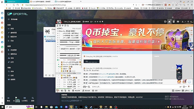The image size is (194, 109).
Task: Click the member count icon in channel header
Action: [92, 21]
